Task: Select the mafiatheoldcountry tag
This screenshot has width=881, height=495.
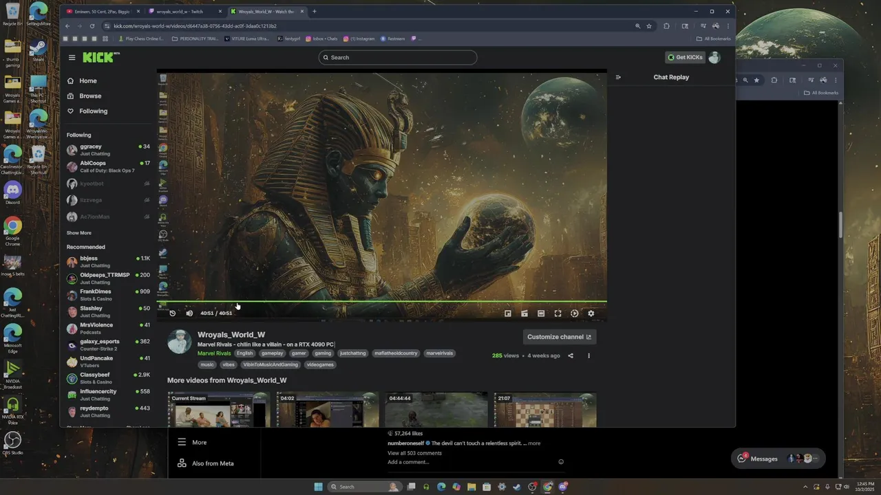Action: (x=396, y=353)
